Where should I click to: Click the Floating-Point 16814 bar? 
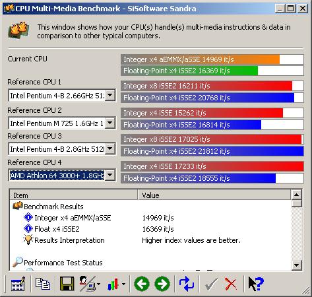212,125
